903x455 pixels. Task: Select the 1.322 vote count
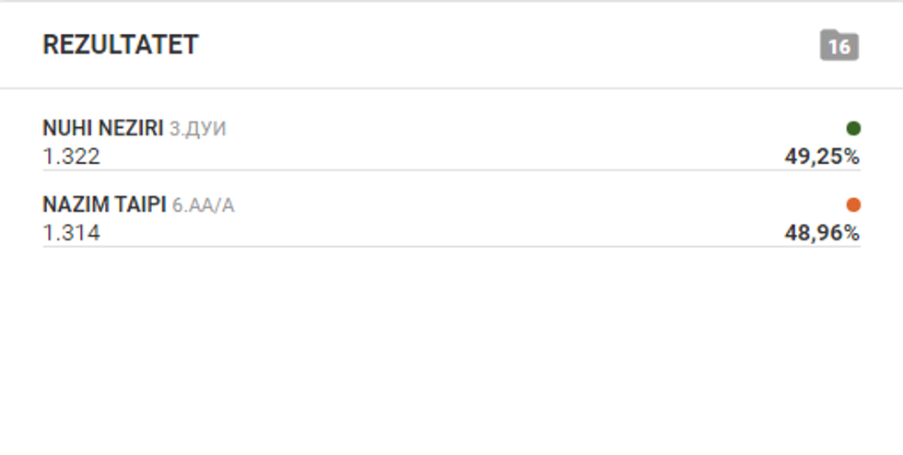pos(71,157)
